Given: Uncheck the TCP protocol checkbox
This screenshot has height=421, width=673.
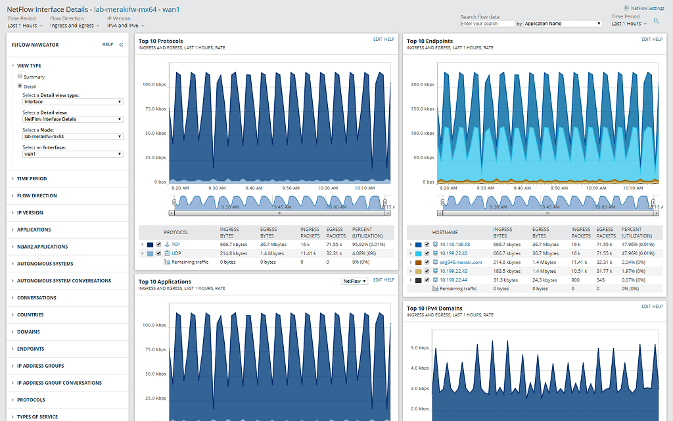Looking at the screenshot, I should (158, 245).
